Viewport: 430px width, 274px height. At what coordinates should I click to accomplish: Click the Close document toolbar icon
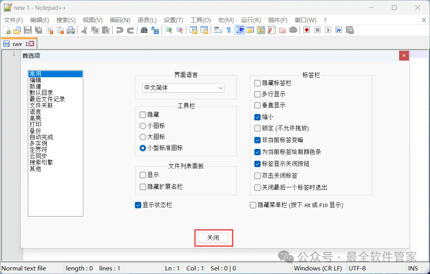pos(49,30)
